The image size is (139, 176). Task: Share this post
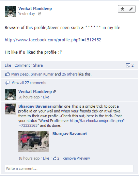(38, 65)
